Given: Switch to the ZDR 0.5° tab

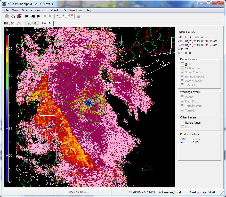Looking at the screenshot, I should click(33, 23).
